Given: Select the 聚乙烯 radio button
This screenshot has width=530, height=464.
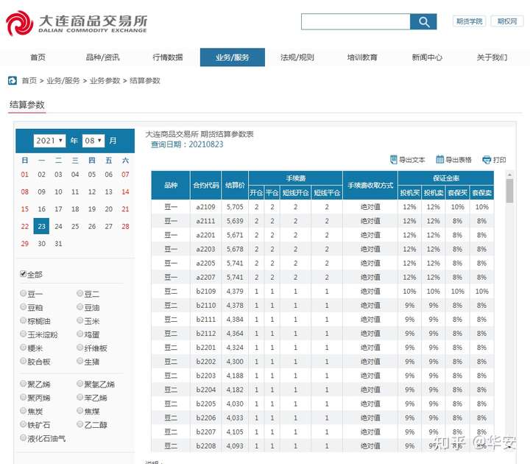Looking at the screenshot, I should [x=23, y=384].
